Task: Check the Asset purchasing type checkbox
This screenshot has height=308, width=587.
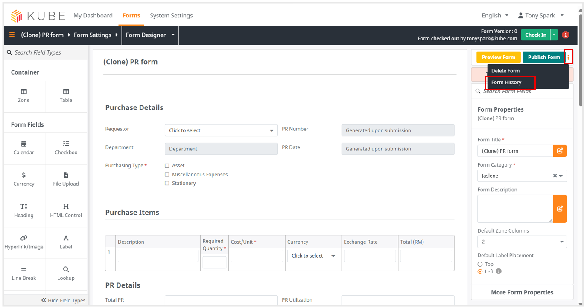Action: point(167,166)
